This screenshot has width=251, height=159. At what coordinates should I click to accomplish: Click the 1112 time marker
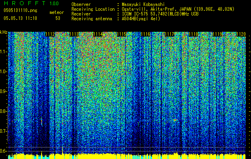[50, 34]
